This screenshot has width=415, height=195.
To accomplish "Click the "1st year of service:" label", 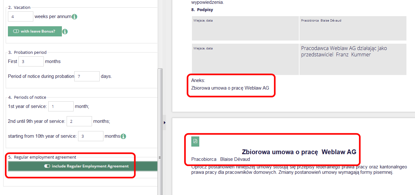I will point(27,106).
